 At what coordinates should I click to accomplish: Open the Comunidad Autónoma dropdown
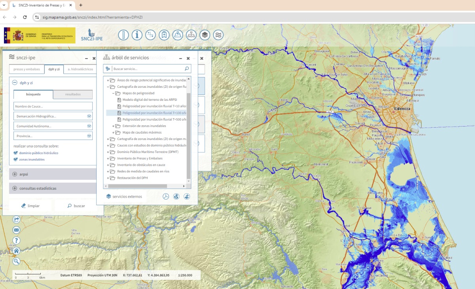[53, 126]
